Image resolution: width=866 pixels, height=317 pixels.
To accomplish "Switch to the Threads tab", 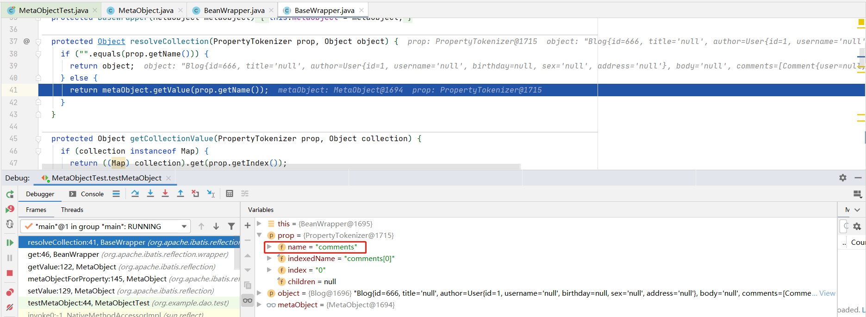I will 72,210.
